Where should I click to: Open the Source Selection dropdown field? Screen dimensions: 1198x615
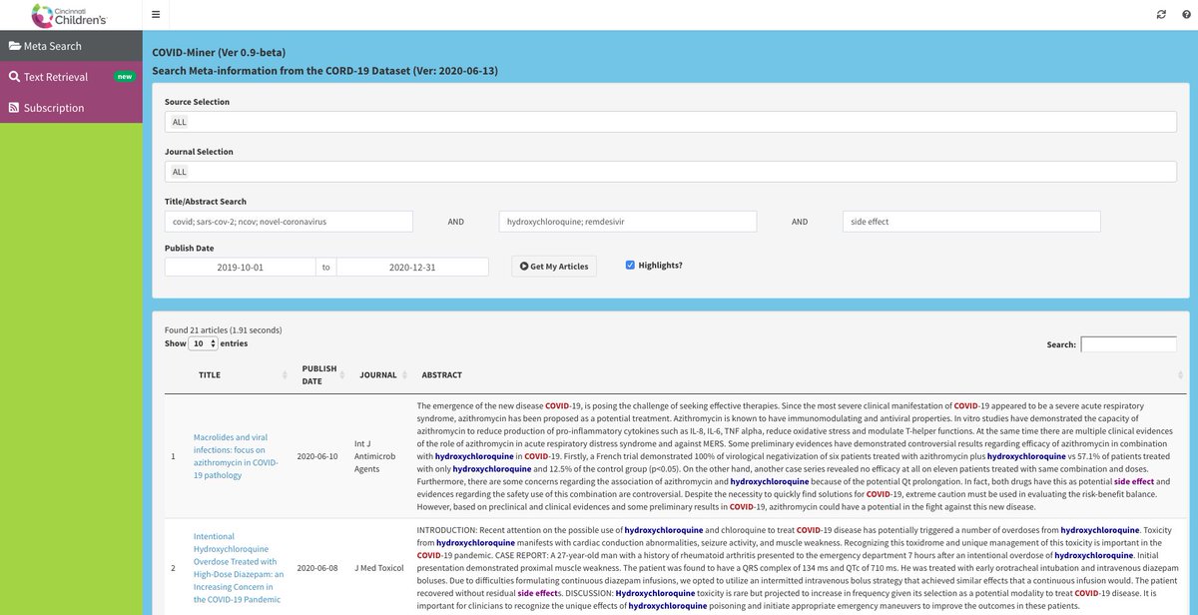click(670, 122)
